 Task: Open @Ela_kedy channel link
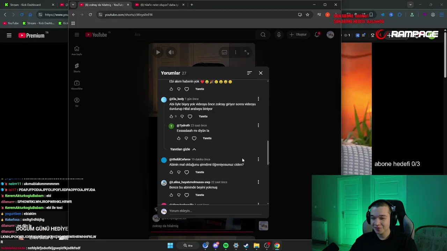tap(176, 99)
